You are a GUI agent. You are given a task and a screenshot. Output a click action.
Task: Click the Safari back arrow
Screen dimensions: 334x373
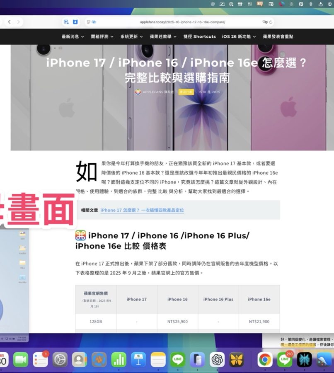point(9,22)
